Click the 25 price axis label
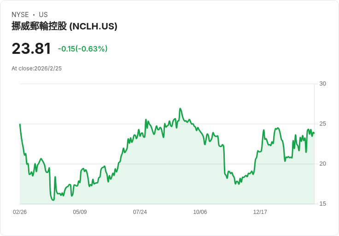 point(322,124)
